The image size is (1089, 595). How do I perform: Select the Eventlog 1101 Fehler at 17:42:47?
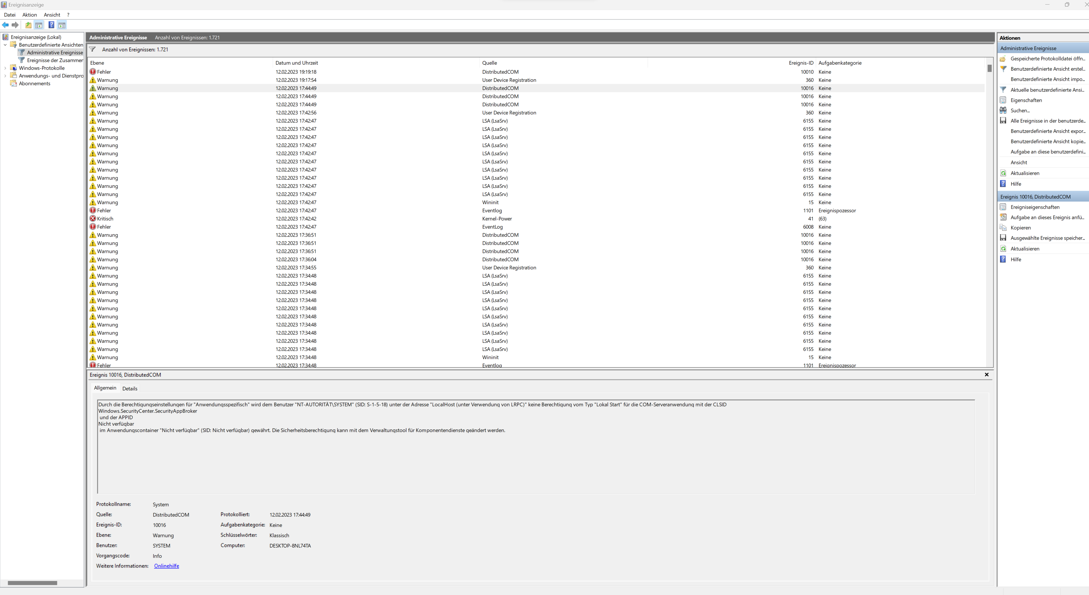pyautogui.click(x=536, y=211)
